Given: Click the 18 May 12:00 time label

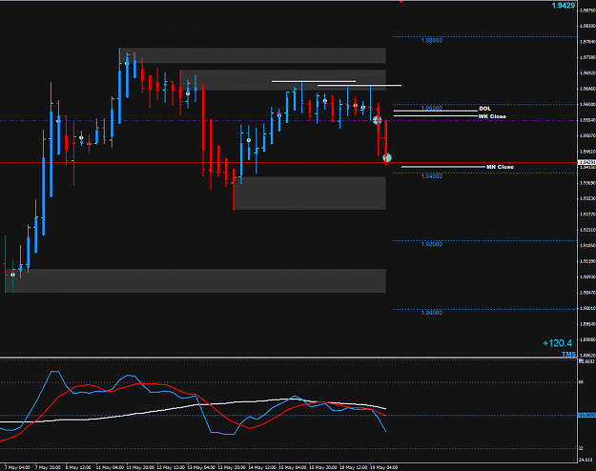Looking at the screenshot, I should point(353,467).
